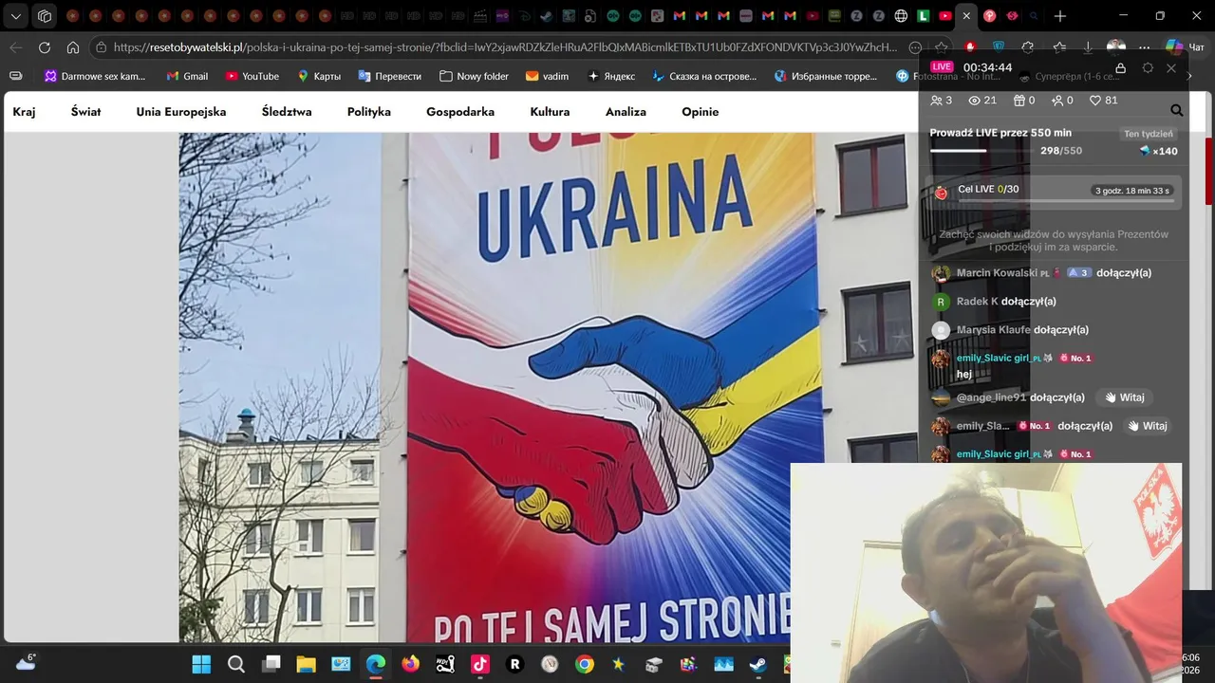Screen dimensions: 1215x683
Task: Open browser downloads icon
Action: click(x=1088, y=47)
